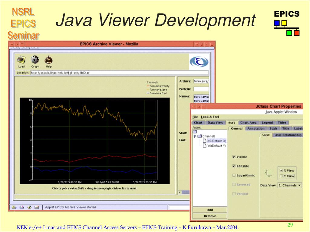The image size is (310, 232).
Task: Open the Scale sub-tab
Action: coord(273,128)
